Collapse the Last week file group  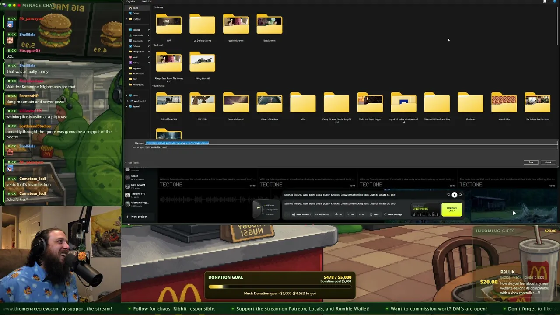tap(153, 45)
